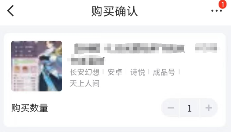Open the blurred product title's first line

pyautogui.click(x=129, y=48)
